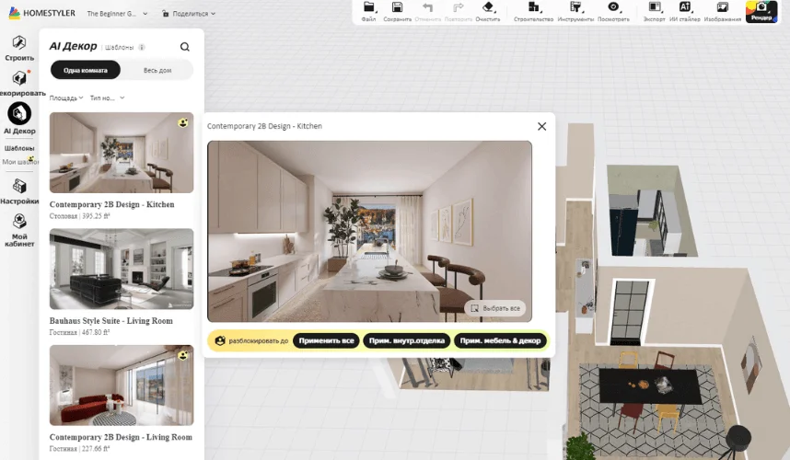Switch to the Одна комната option

point(85,71)
